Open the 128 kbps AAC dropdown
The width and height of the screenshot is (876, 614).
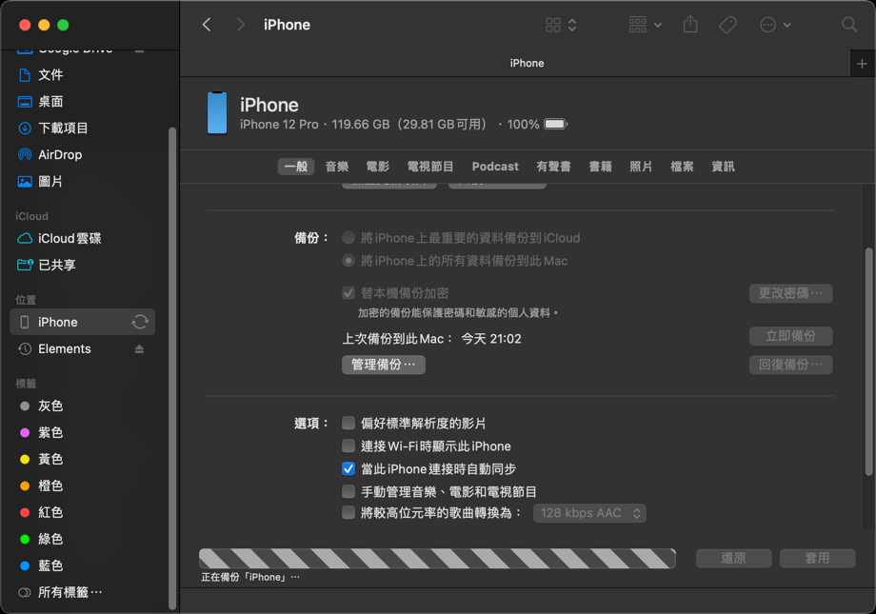589,513
